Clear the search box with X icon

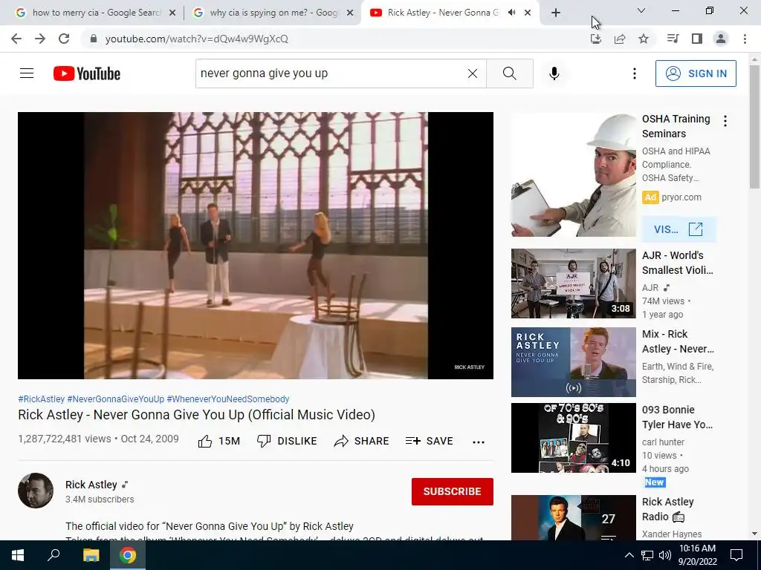(472, 73)
